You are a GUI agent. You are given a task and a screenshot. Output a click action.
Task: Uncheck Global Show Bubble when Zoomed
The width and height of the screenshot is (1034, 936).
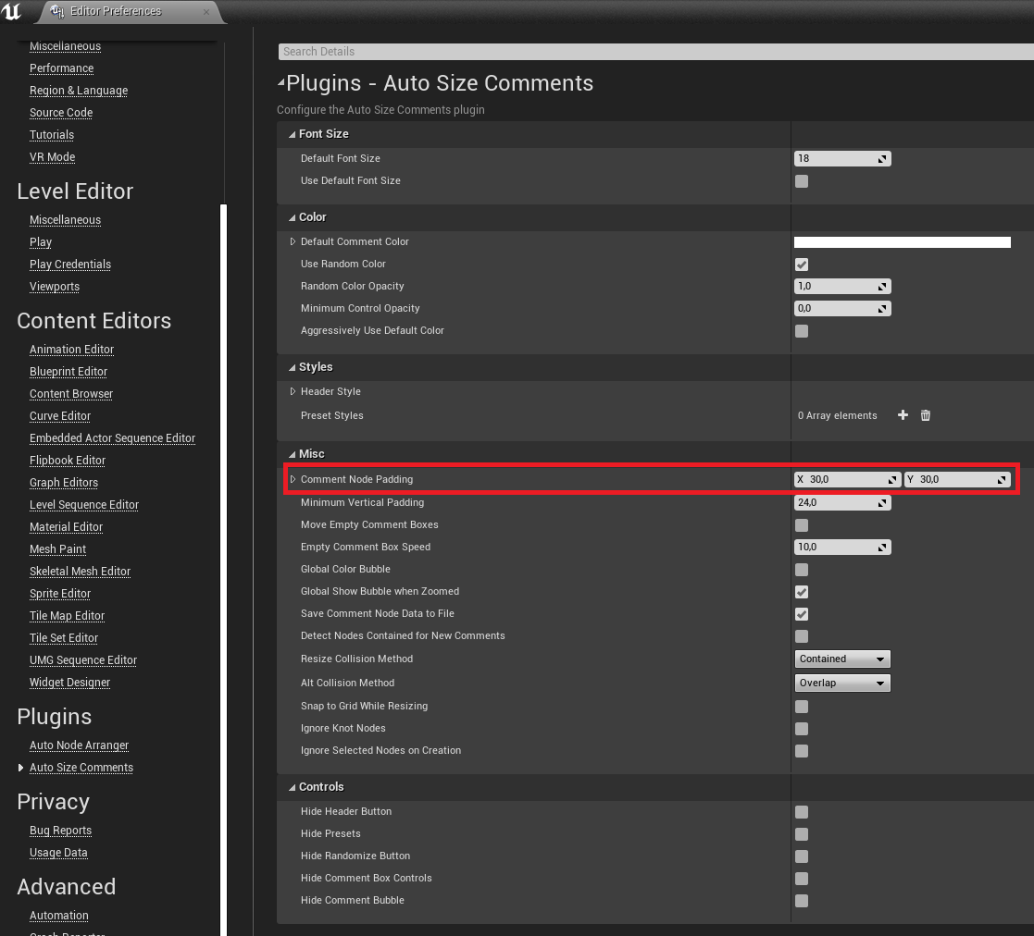click(802, 592)
